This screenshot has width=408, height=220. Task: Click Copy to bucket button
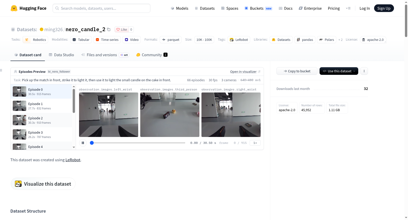click(x=297, y=71)
